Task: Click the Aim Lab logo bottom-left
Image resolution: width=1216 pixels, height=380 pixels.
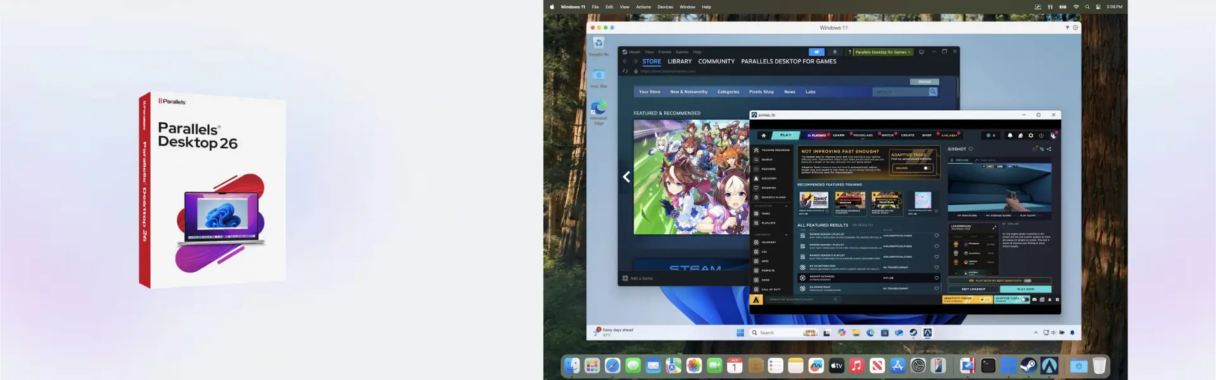Action: pyautogui.click(x=756, y=300)
